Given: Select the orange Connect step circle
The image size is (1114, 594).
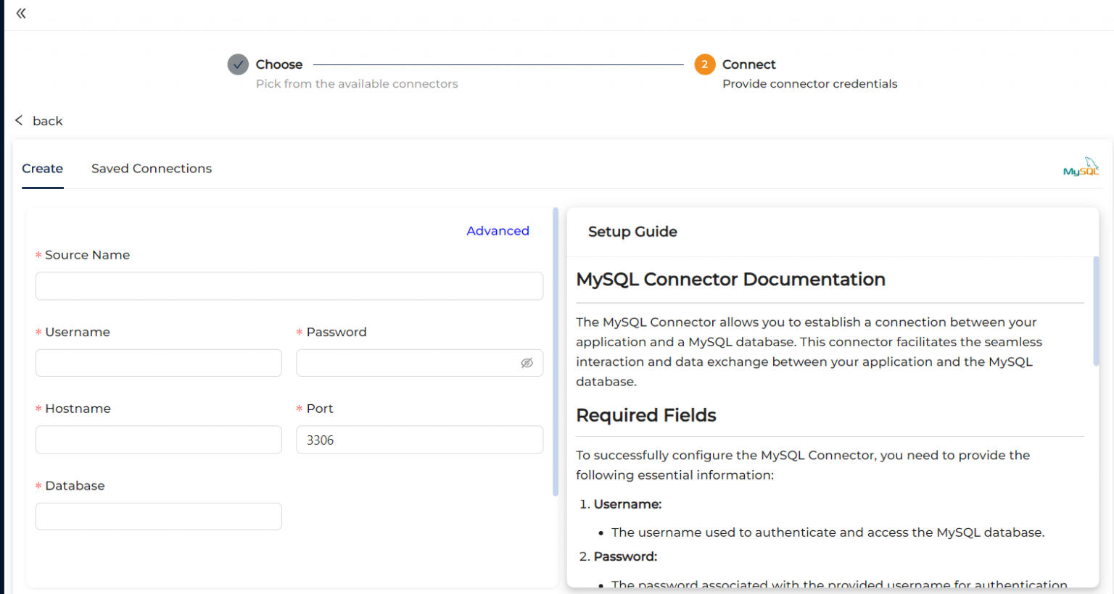Looking at the screenshot, I should coord(704,64).
